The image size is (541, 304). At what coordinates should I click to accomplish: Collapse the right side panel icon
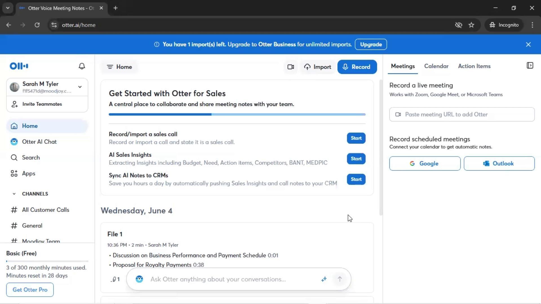pyautogui.click(x=530, y=66)
